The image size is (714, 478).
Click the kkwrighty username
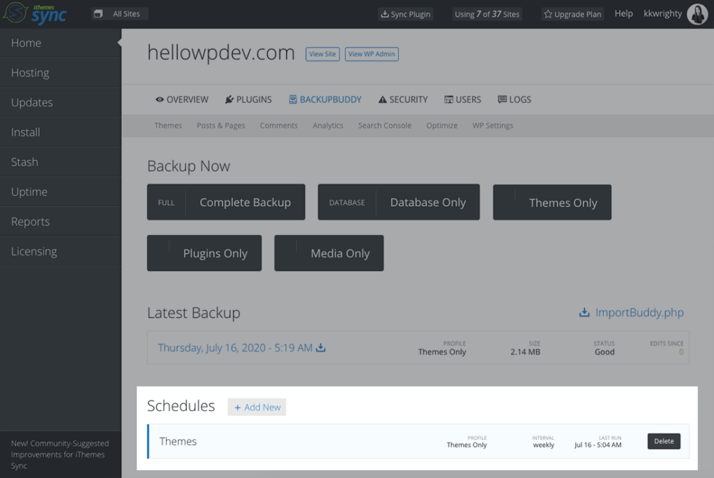(x=662, y=14)
